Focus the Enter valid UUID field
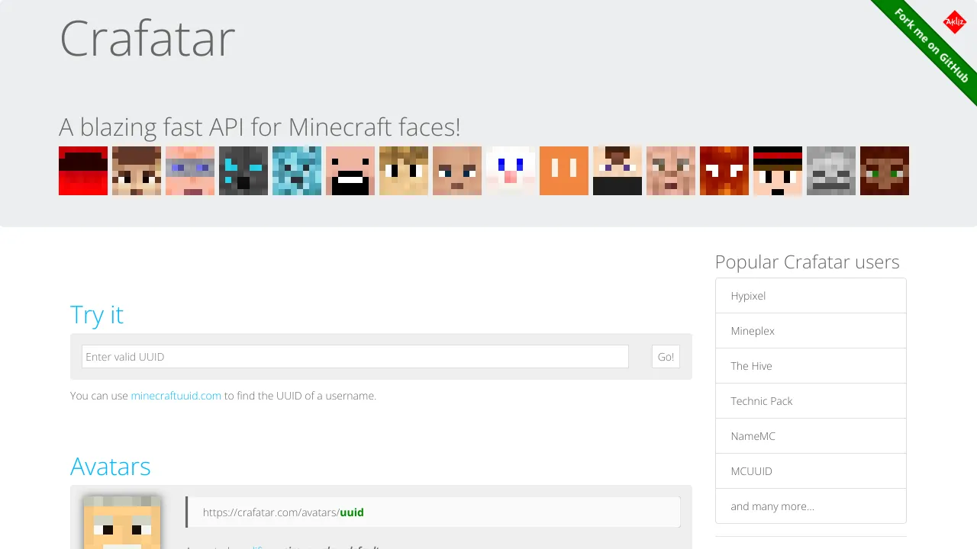 tap(355, 356)
